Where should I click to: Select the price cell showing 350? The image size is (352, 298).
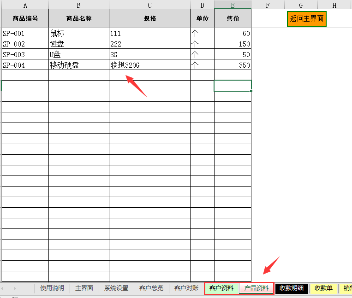[x=233, y=65]
